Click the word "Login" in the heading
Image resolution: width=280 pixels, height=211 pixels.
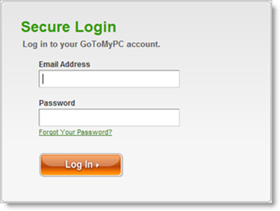(95, 27)
